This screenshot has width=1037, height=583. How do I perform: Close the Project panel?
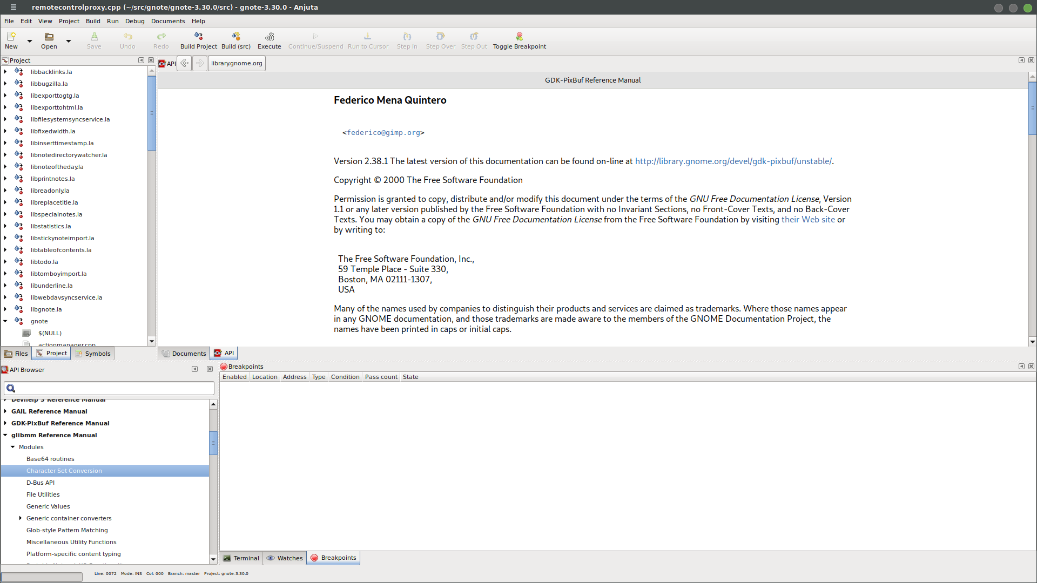[151, 60]
